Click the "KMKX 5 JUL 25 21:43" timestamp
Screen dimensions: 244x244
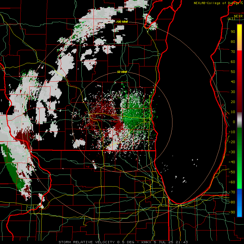click(x=165, y=242)
